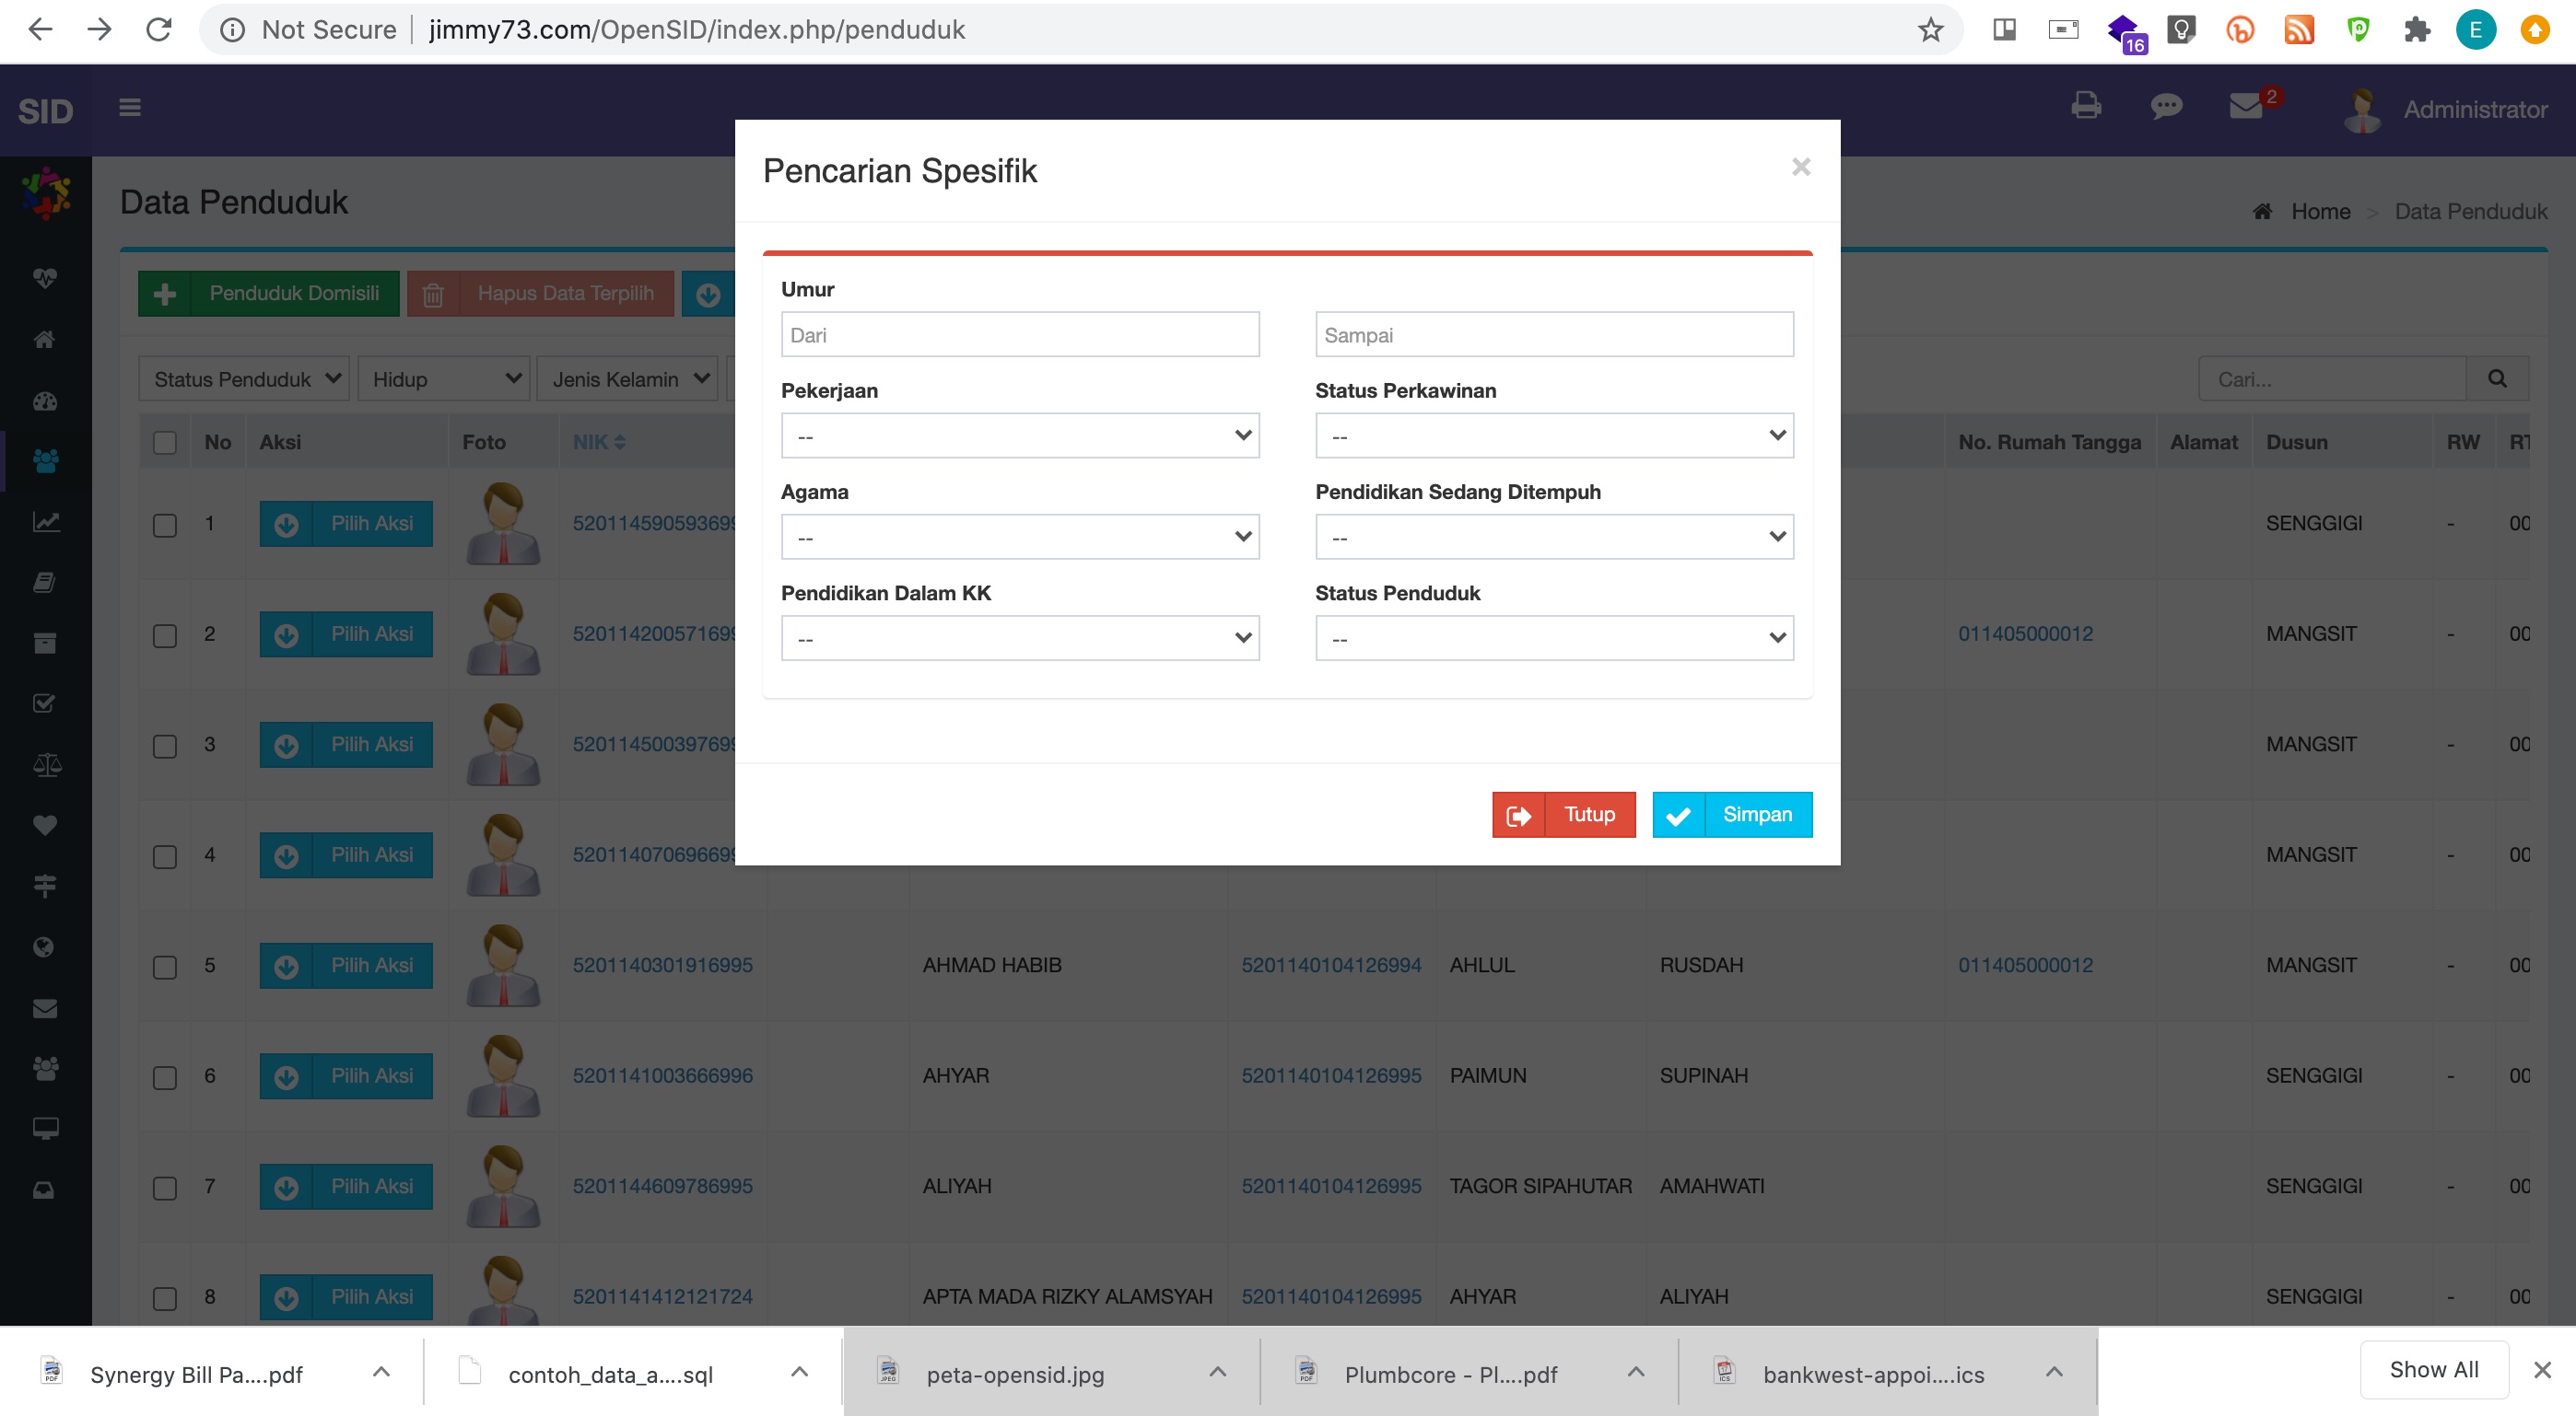
Task: Open Pendidikan Dalam KK dropdown
Action: tap(1020, 639)
